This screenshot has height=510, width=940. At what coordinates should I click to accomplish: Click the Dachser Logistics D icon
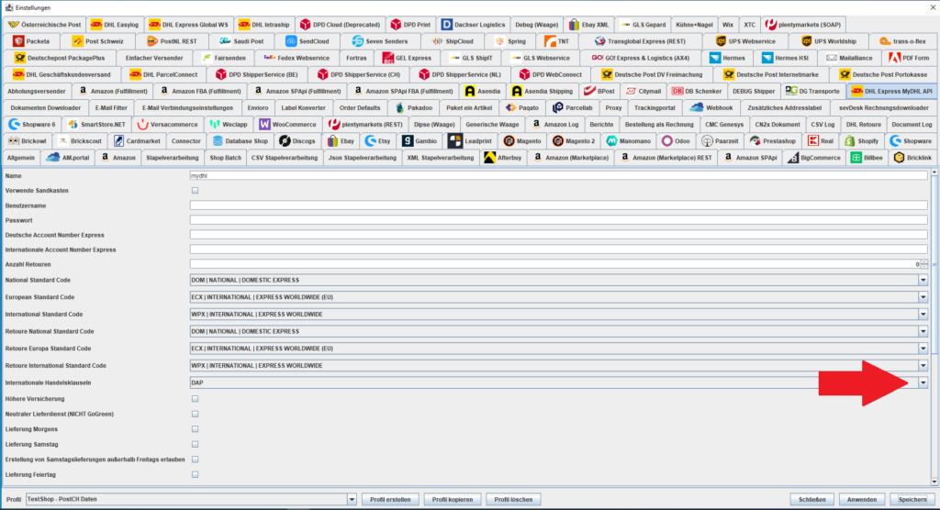(x=447, y=25)
